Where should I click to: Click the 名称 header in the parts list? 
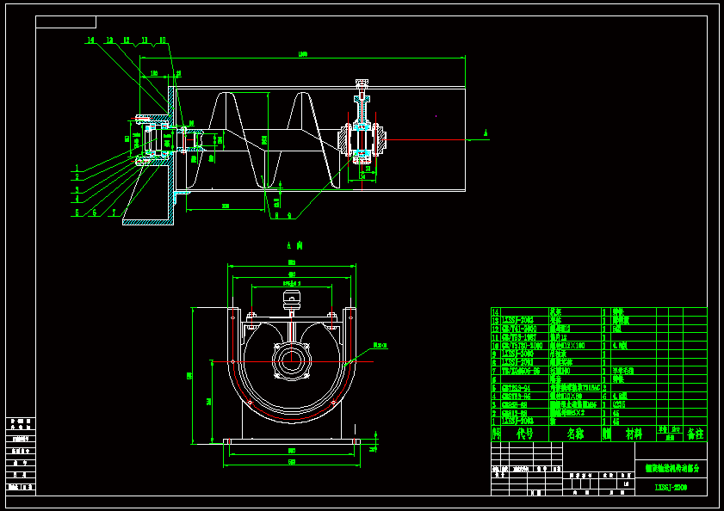(575, 434)
